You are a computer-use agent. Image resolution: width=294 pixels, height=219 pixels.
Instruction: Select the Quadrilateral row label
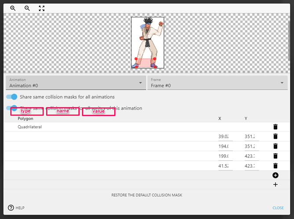coord(29,127)
